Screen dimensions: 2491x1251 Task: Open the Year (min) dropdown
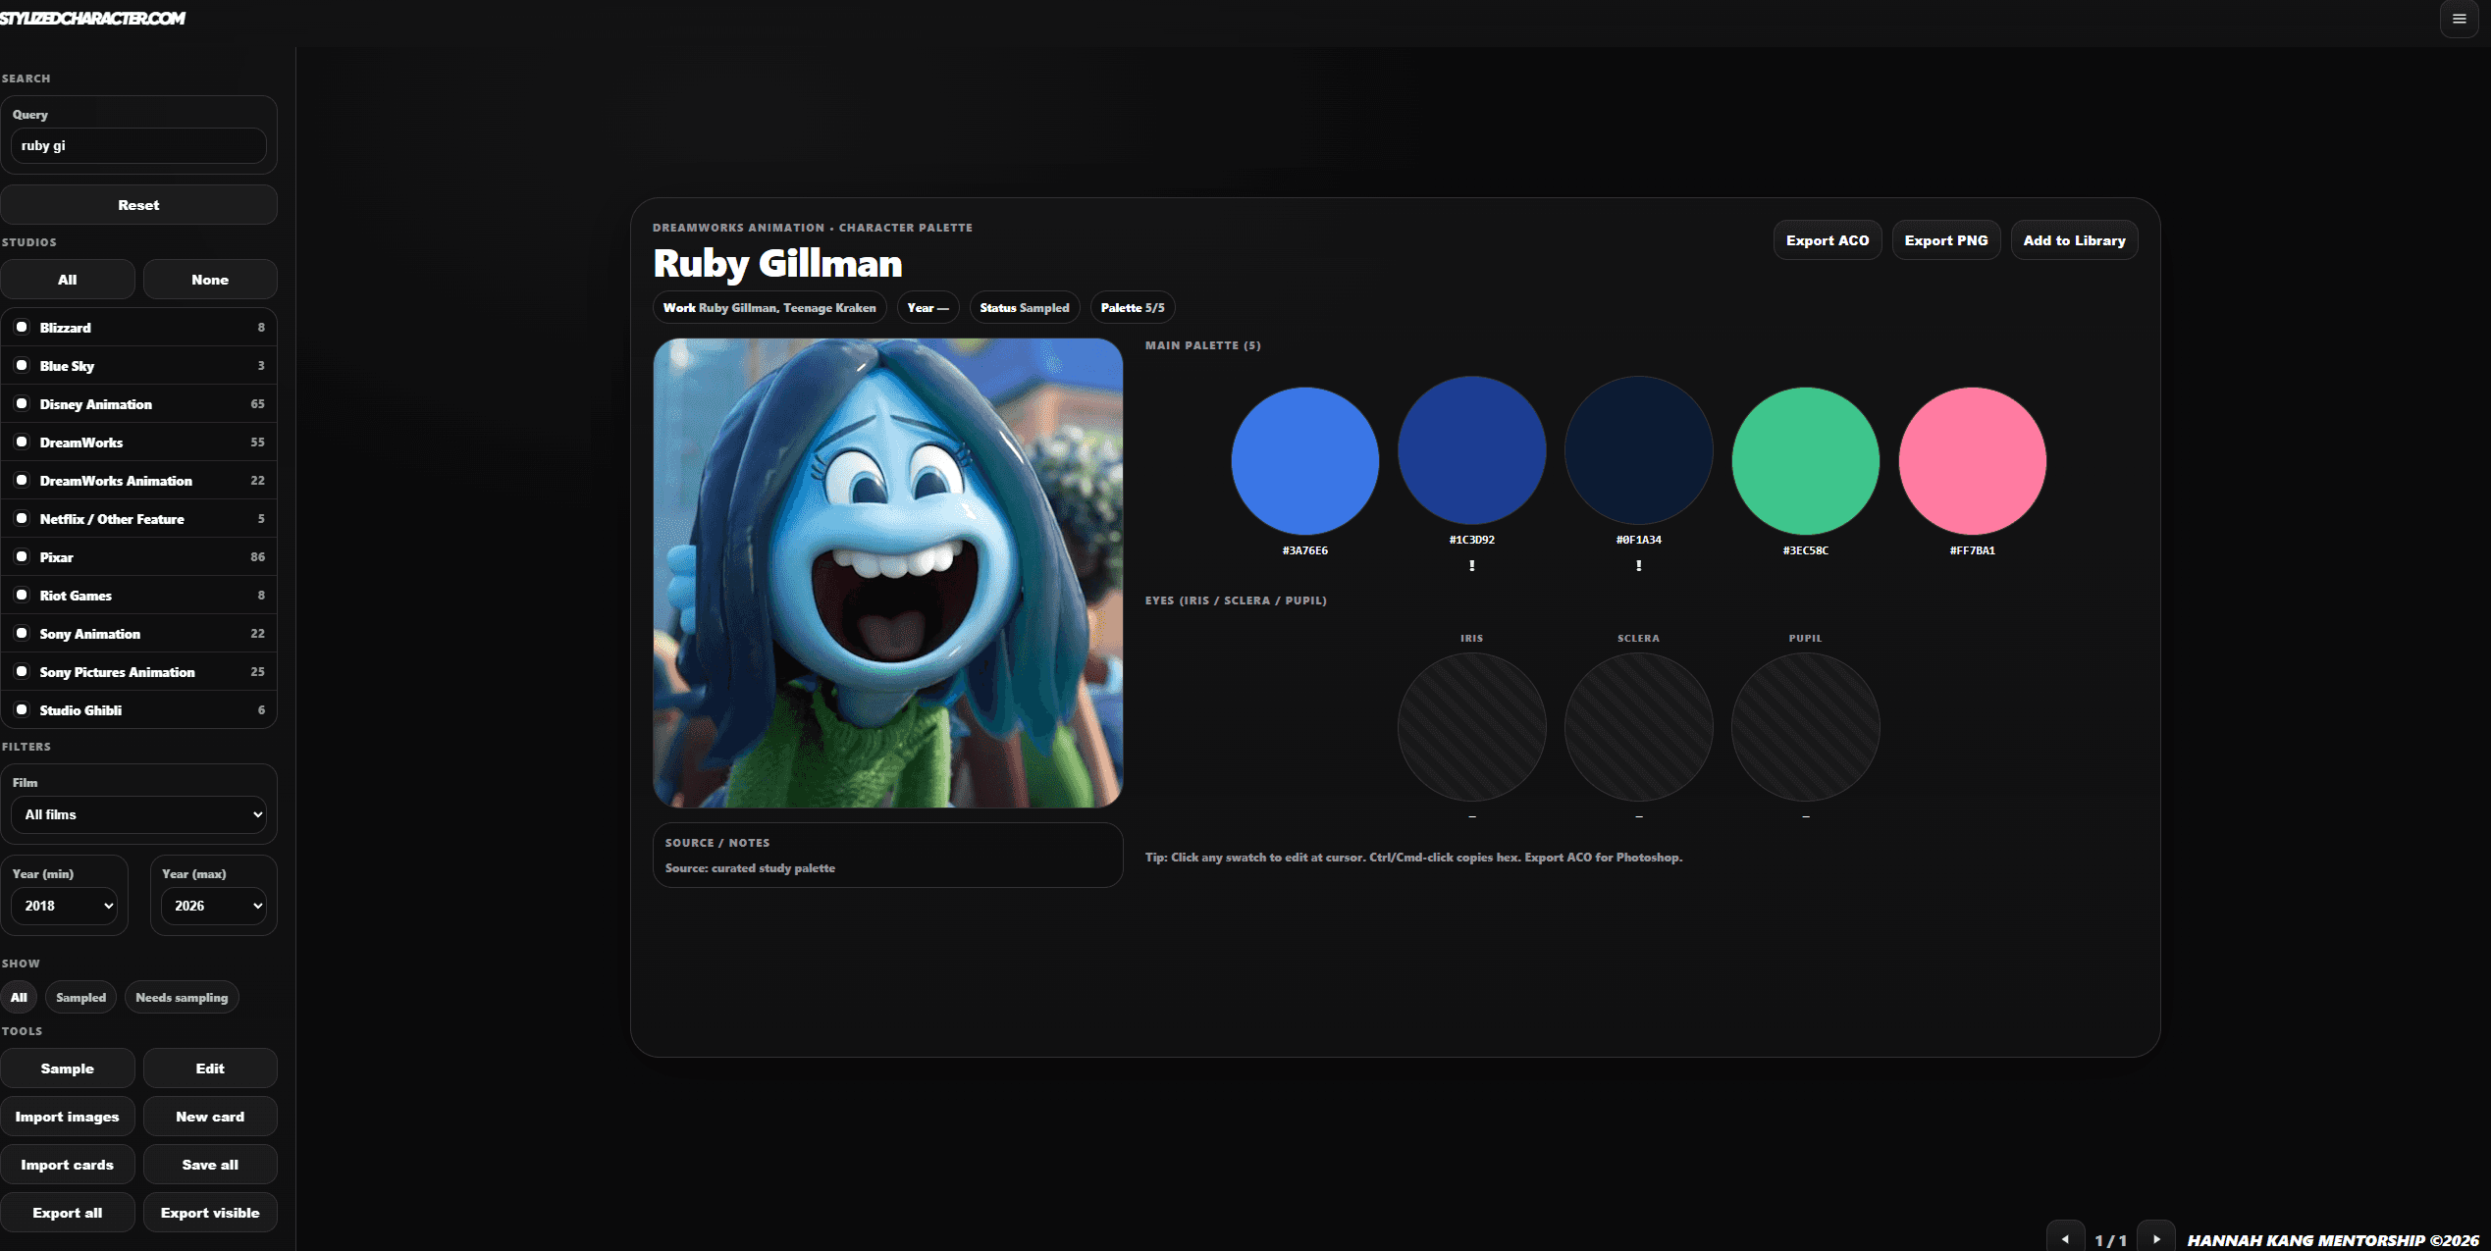(65, 906)
